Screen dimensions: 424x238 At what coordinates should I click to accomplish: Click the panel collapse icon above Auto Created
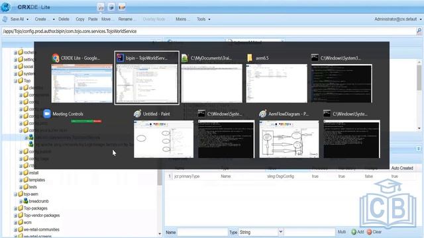(x=419, y=149)
